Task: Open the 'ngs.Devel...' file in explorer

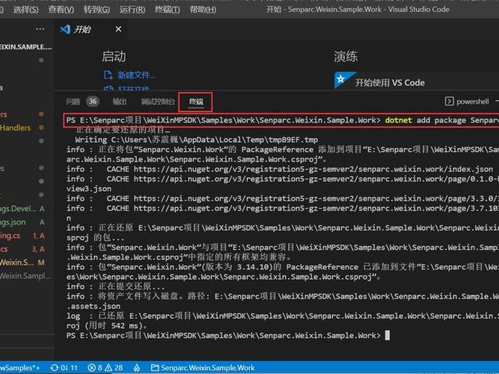Action: [18, 209]
